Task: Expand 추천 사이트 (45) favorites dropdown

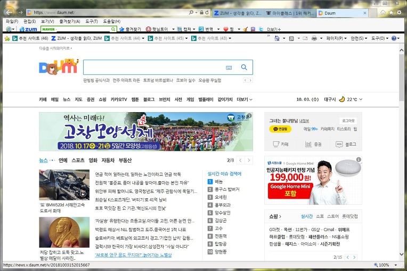Action: click(x=186, y=38)
